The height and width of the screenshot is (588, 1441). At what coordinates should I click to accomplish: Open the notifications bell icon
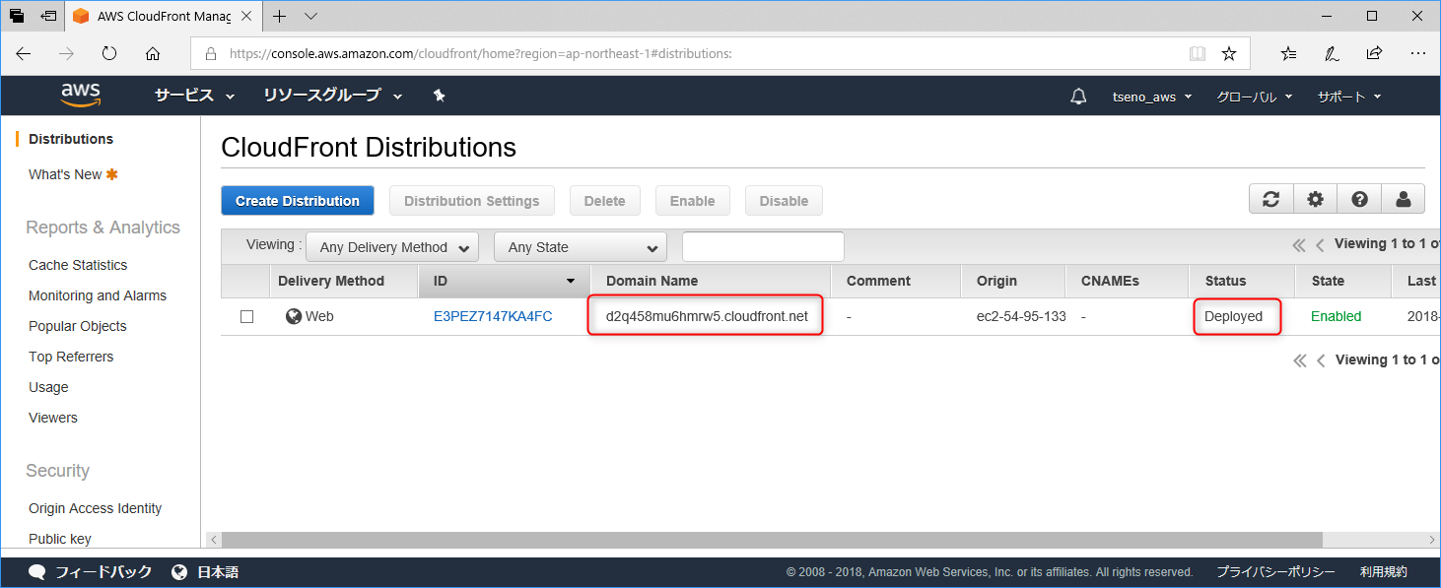[1079, 97]
